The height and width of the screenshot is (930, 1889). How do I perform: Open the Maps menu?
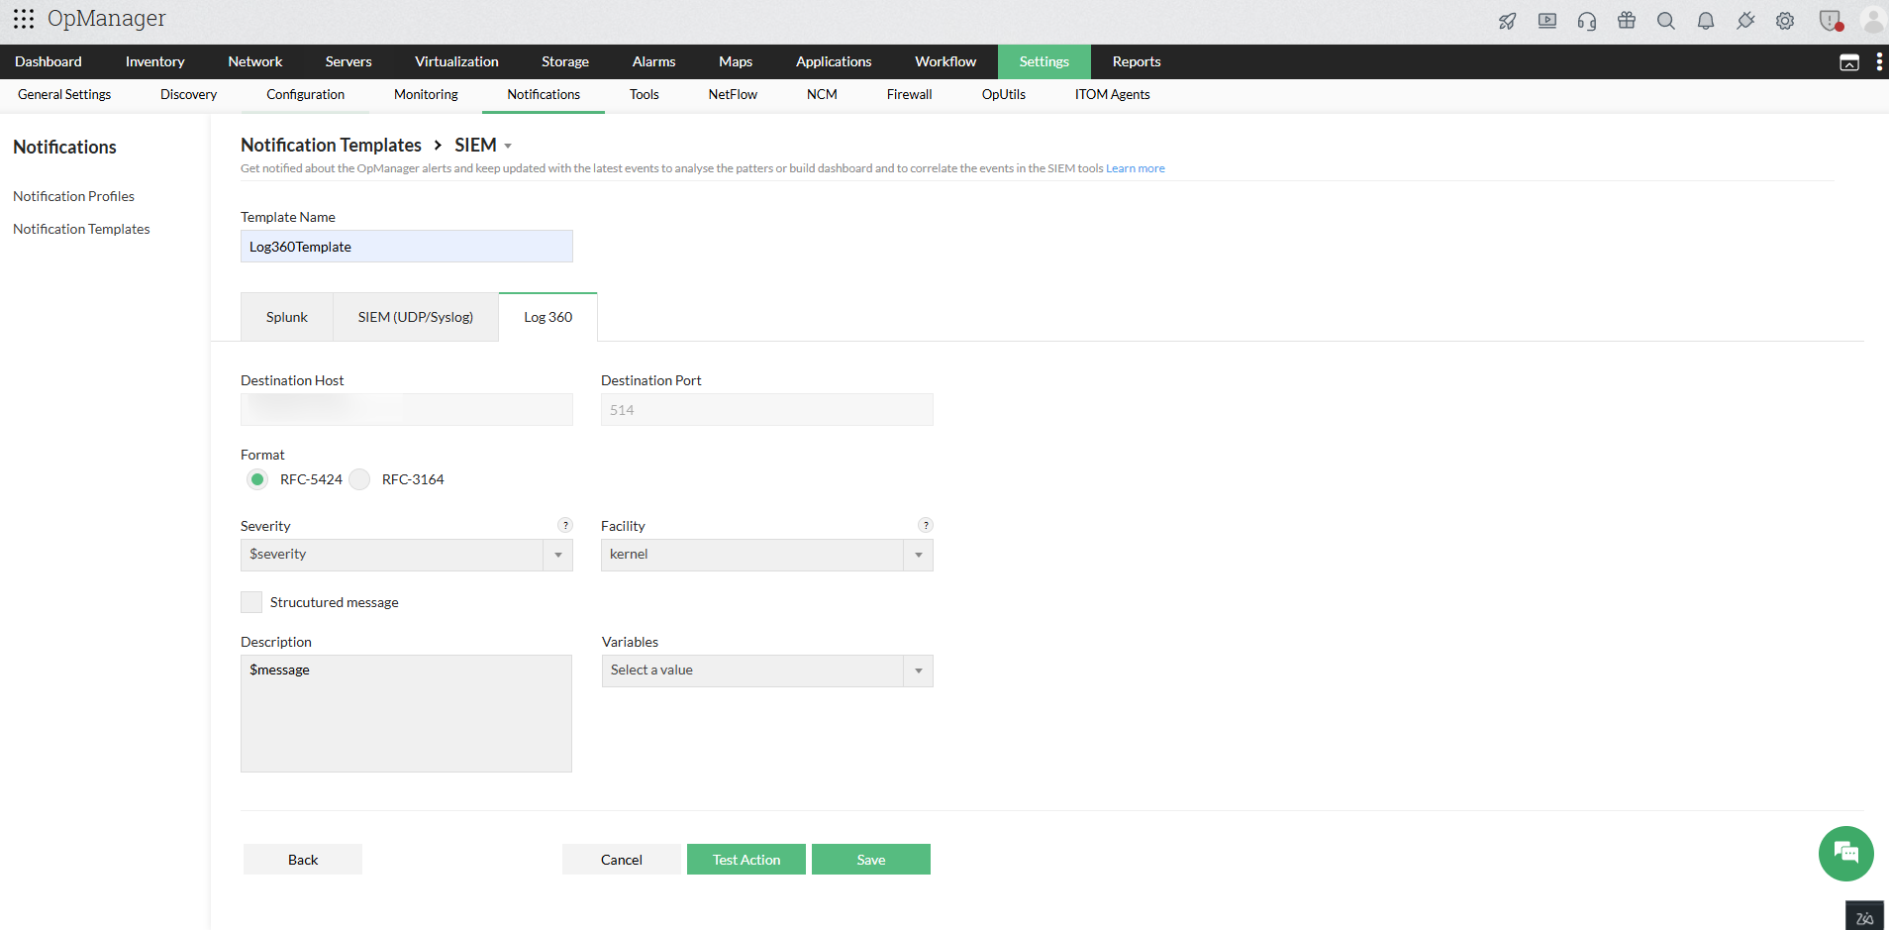(x=736, y=61)
